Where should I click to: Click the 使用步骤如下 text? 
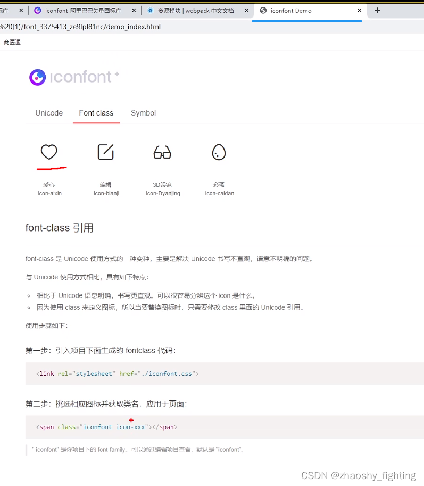click(46, 326)
